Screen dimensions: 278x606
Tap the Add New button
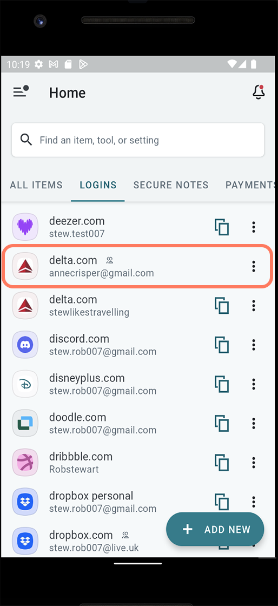[x=215, y=529]
